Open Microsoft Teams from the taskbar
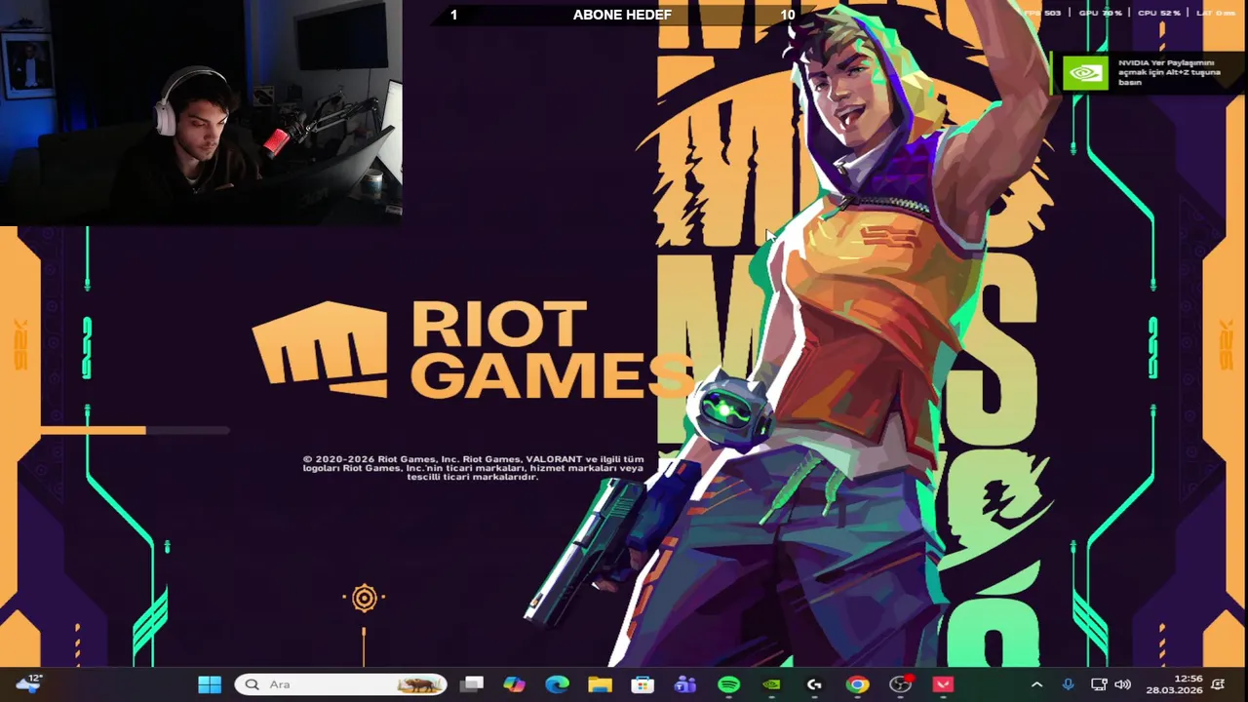This screenshot has height=702, width=1248. 685,684
